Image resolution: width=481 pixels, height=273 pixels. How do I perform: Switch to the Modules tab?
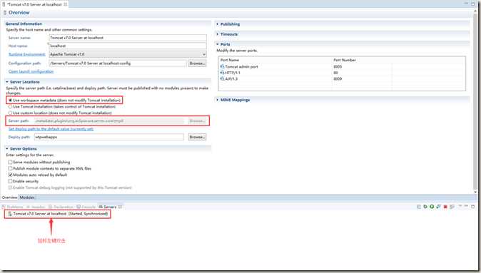coord(27,197)
